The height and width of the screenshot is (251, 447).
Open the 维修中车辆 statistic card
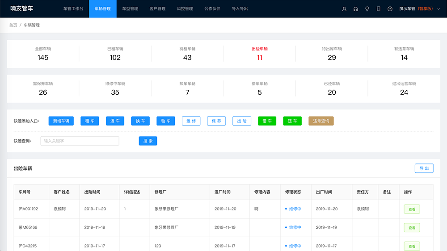click(x=115, y=88)
